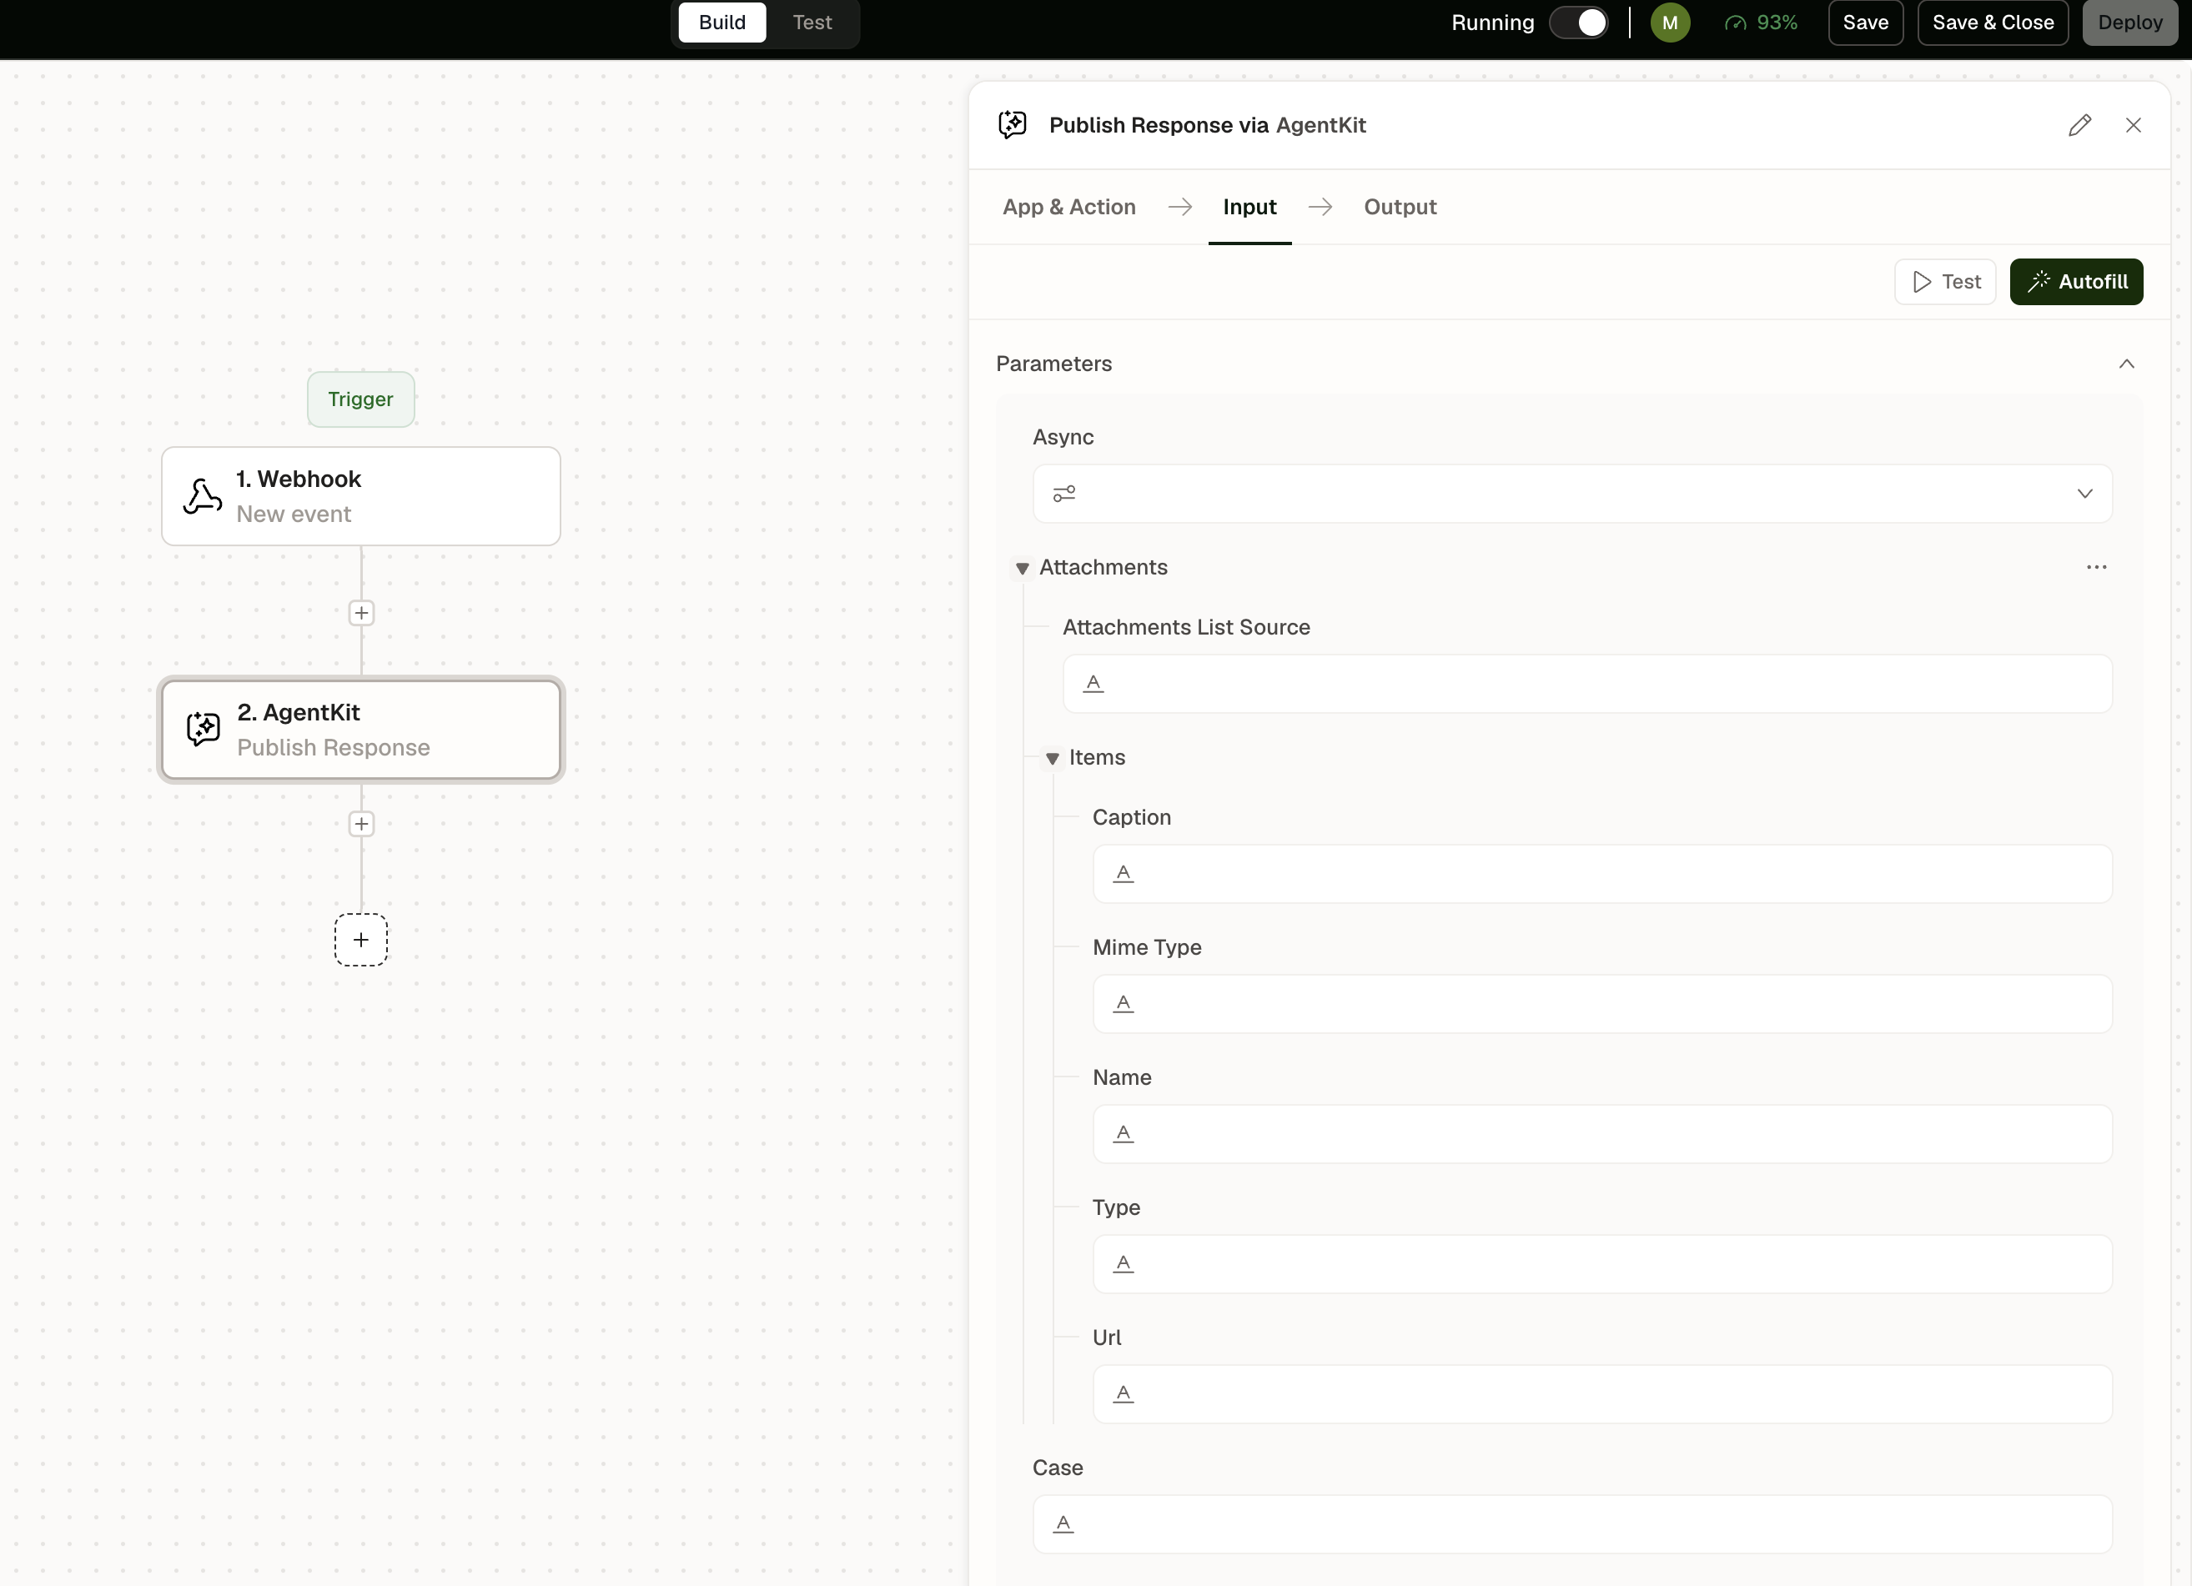Click the dashed add-step box at flow end
The image size is (2192, 1586).
[x=361, y=940]
